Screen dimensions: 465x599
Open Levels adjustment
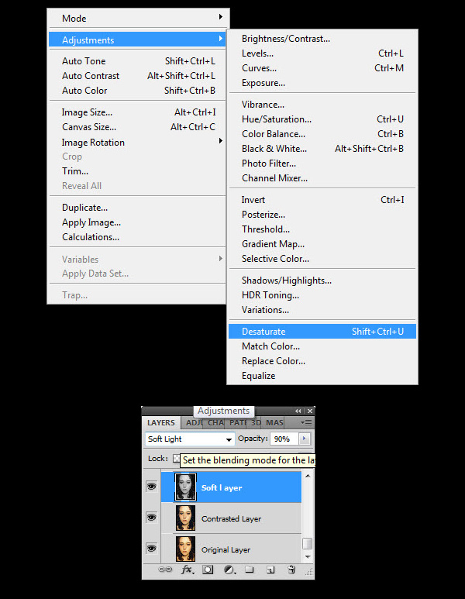click(322, 53)
